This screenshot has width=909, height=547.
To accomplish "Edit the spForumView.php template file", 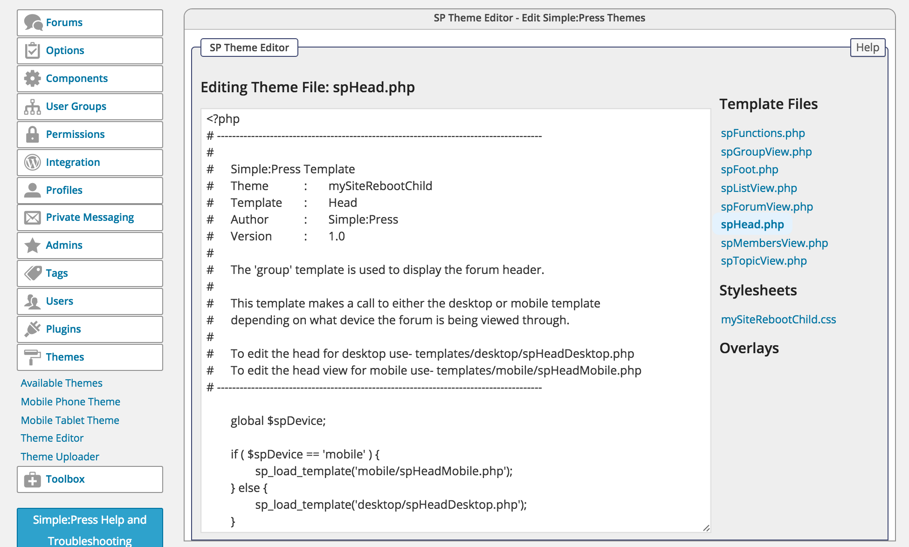I will pyautogui.click(x=767, y=207).
